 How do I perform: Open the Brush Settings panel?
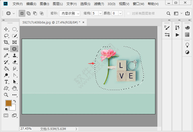pyautogui.click(x=167, y=28)
